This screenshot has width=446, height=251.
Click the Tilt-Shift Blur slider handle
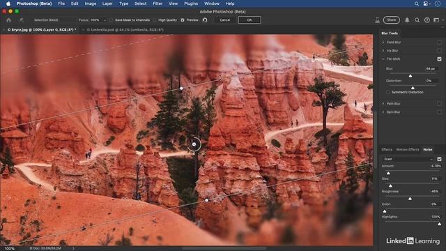pyautogui.click(x=410, y=76)
